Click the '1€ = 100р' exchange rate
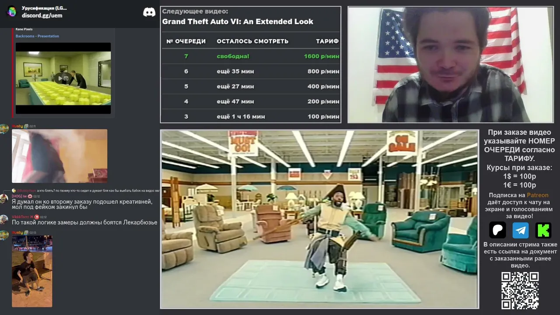Image resolution: width=560 pixels, height=315 pixels. tap(520, 185)
